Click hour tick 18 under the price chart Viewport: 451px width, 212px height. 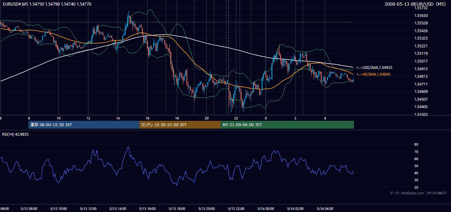177,118
